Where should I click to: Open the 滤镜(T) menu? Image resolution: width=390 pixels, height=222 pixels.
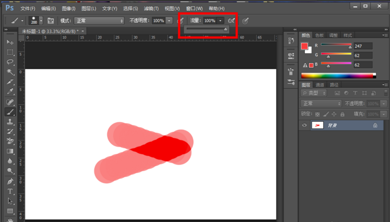(x=151, y=8)
